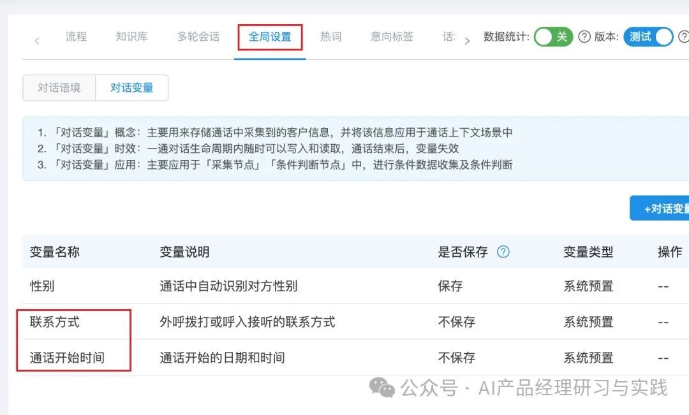
Task: Click 系统预置 in the 性别 row
Action: click(588, 286)
